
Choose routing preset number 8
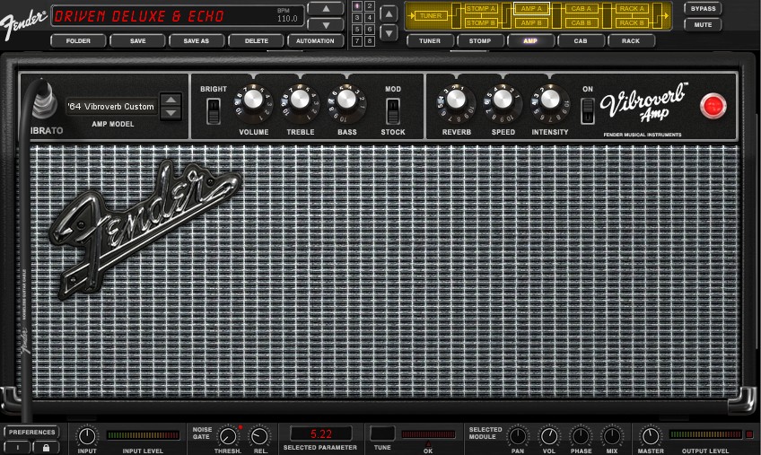click(x=370, y=41)
